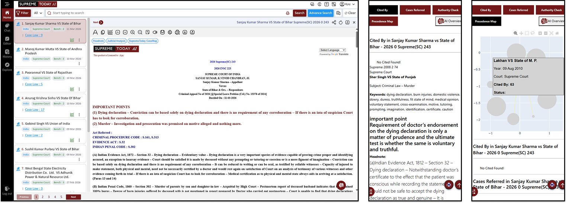
Task: Click the pagination Next button
Action: point(73,197)
